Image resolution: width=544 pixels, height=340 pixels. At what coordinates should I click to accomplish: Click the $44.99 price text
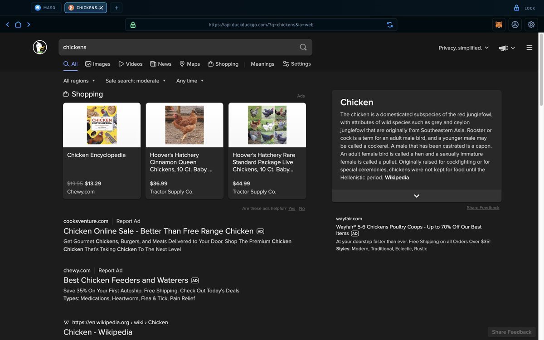coord(241,184)
